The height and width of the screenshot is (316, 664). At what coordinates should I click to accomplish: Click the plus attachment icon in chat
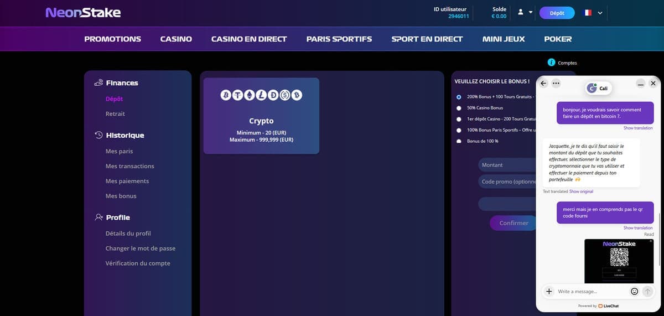point(549,291)
